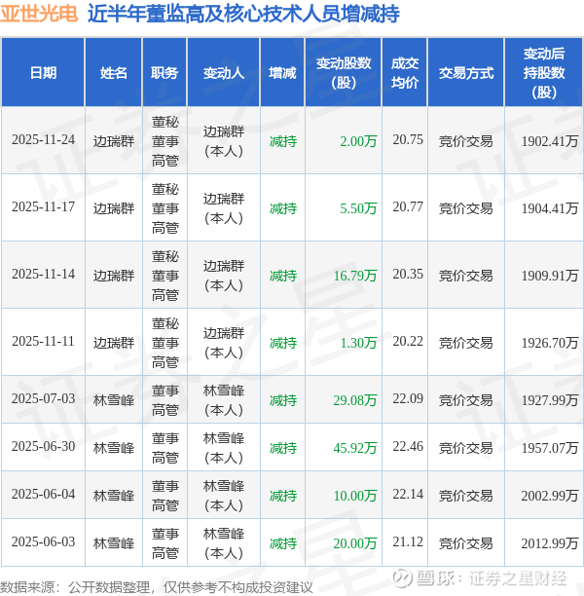Click the 成交均价 column header
The height and width of the screenshot is (596, 584).
[405, 73]
